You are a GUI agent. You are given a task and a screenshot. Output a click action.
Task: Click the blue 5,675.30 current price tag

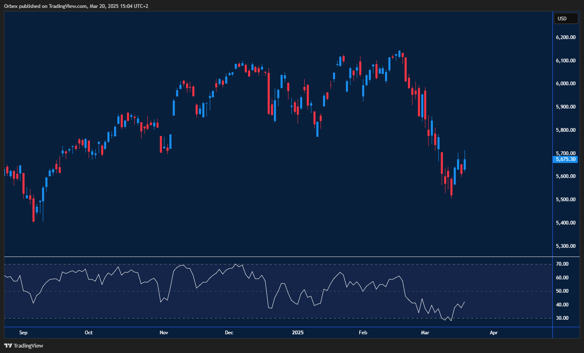click(x=565, y=159)
